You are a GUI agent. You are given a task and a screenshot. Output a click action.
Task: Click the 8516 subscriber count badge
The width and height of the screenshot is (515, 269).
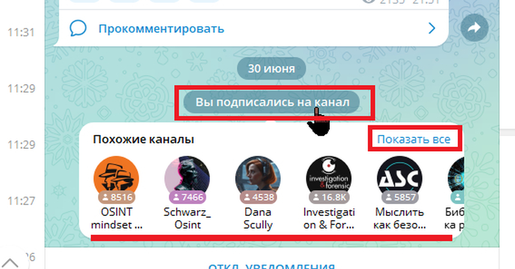click(116, 197)
